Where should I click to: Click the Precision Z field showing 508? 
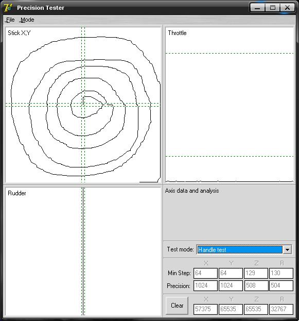pyautogui.click(x=256, y=285)
